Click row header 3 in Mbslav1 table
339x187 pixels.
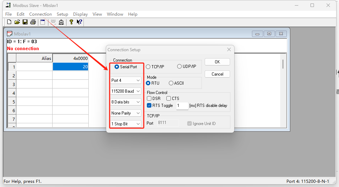(x=12, y=84)
